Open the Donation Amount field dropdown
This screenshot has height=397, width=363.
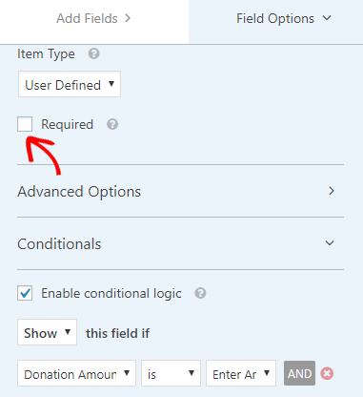[x=77, y=373]
